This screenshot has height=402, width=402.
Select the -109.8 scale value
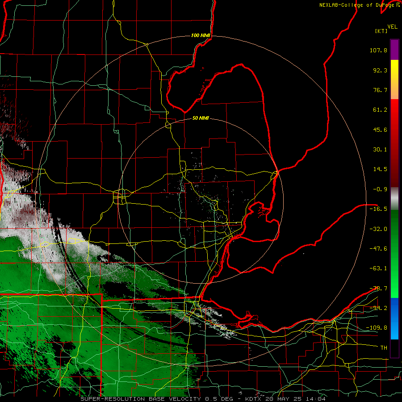(377, 328)
